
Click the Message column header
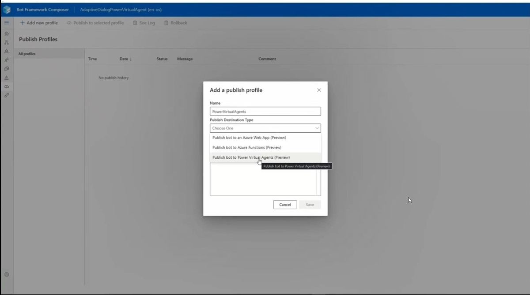click(x=185, y=59)
